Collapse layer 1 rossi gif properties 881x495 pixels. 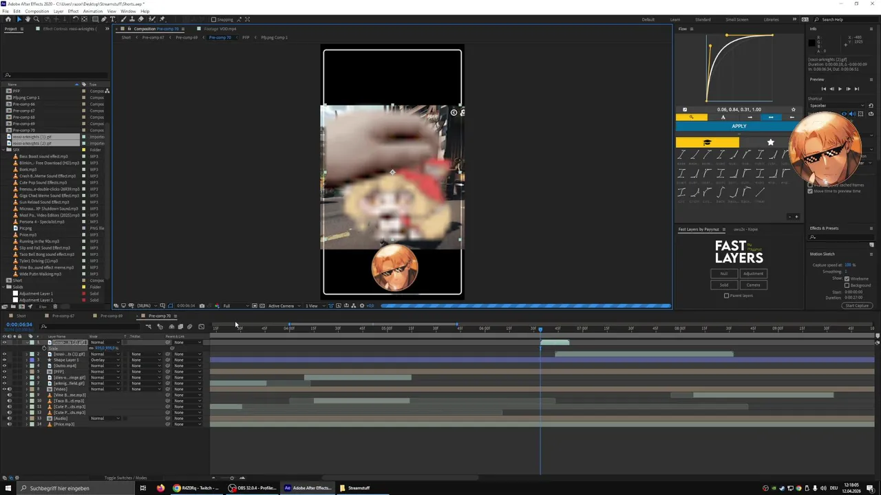(27, 342)
